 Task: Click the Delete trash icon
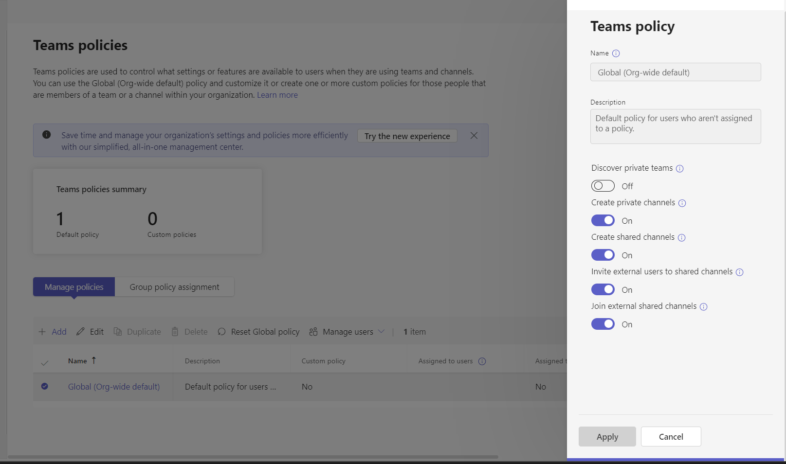(175, 332)
